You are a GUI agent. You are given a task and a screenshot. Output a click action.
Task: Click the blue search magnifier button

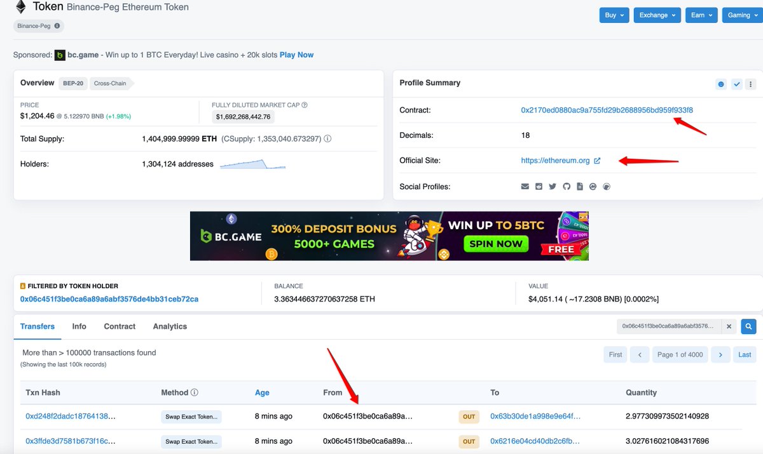point(748,326)
